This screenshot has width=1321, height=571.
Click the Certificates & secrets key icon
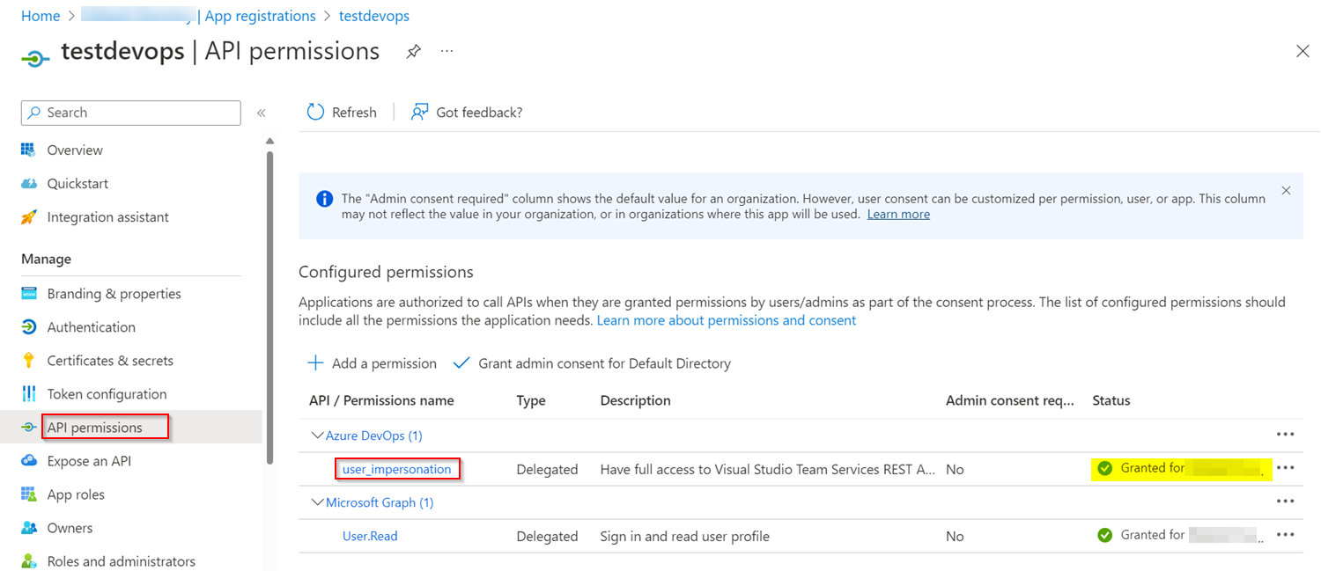tap(29, 361)
